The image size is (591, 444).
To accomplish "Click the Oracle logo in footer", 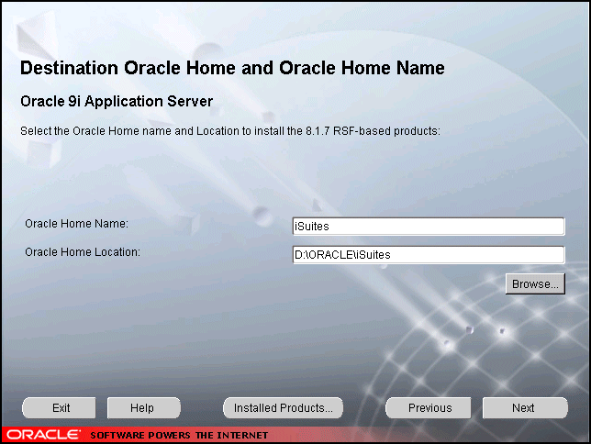I will click(44, 435).
